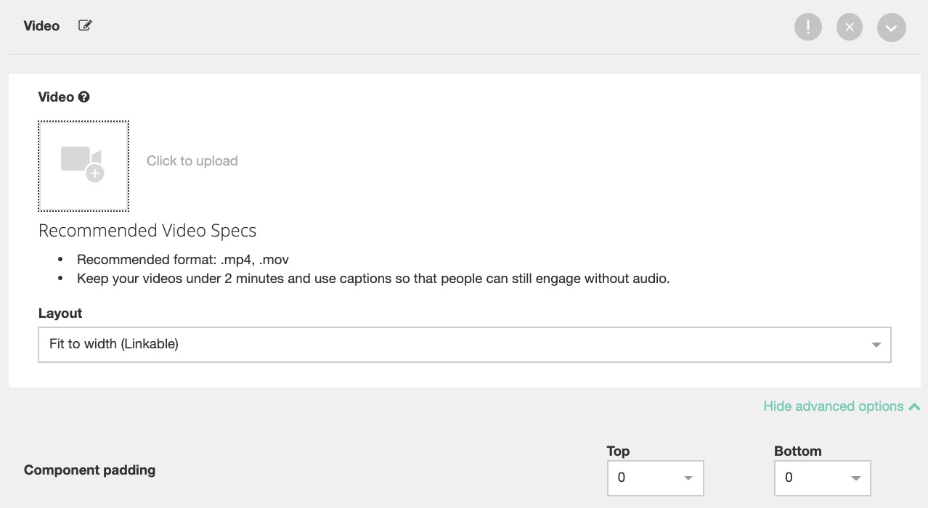This screenshot has width=928, height=508.
Task: Click the 'Recommended Video Specs' heading
Action: pyautogui.click(x=147, y=231)
